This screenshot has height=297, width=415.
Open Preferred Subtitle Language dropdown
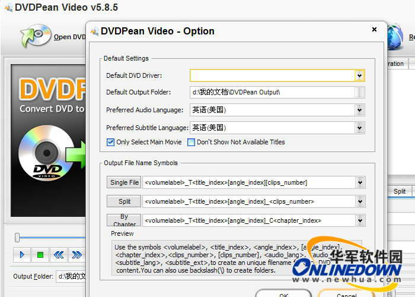(x=359, y=128)
